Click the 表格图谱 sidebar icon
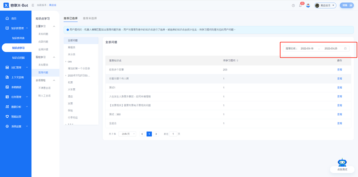358x177 pixels. 7,87
